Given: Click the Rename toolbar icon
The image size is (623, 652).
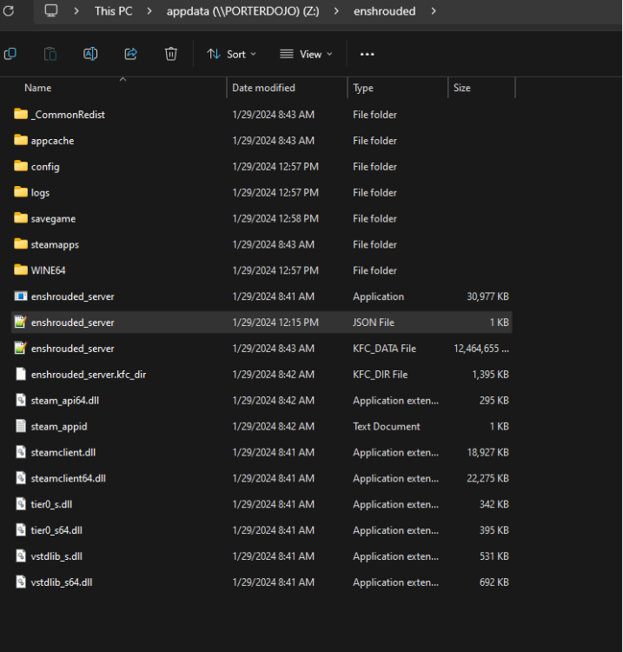Looking at the screenshot, I should tap(90, 54).
